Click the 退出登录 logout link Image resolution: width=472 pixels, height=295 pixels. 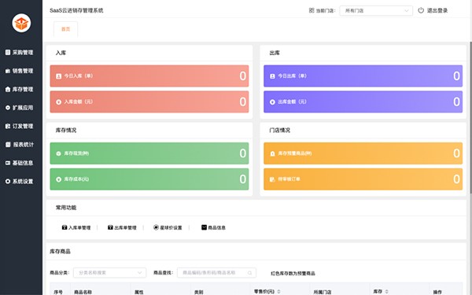click(437, 10)
